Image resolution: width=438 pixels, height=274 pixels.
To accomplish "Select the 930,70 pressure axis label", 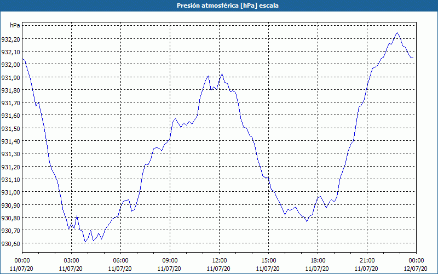I will coord(11,231).
